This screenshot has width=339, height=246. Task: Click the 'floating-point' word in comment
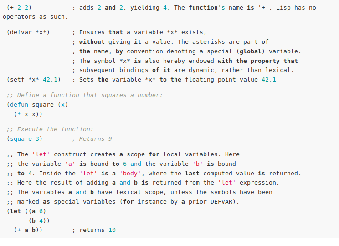pos(211,80)
